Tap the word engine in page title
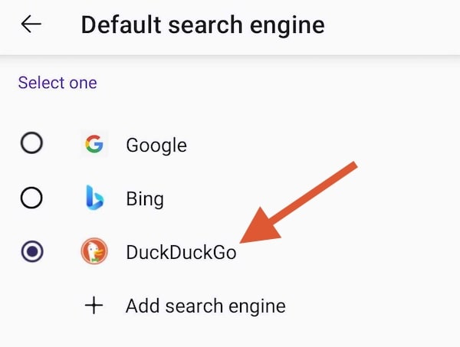460x347 pixels. tap(287, 26)
